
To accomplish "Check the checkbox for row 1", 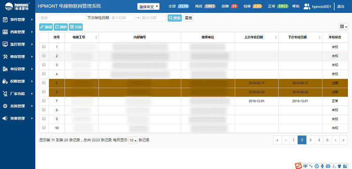I will (44, 47).
